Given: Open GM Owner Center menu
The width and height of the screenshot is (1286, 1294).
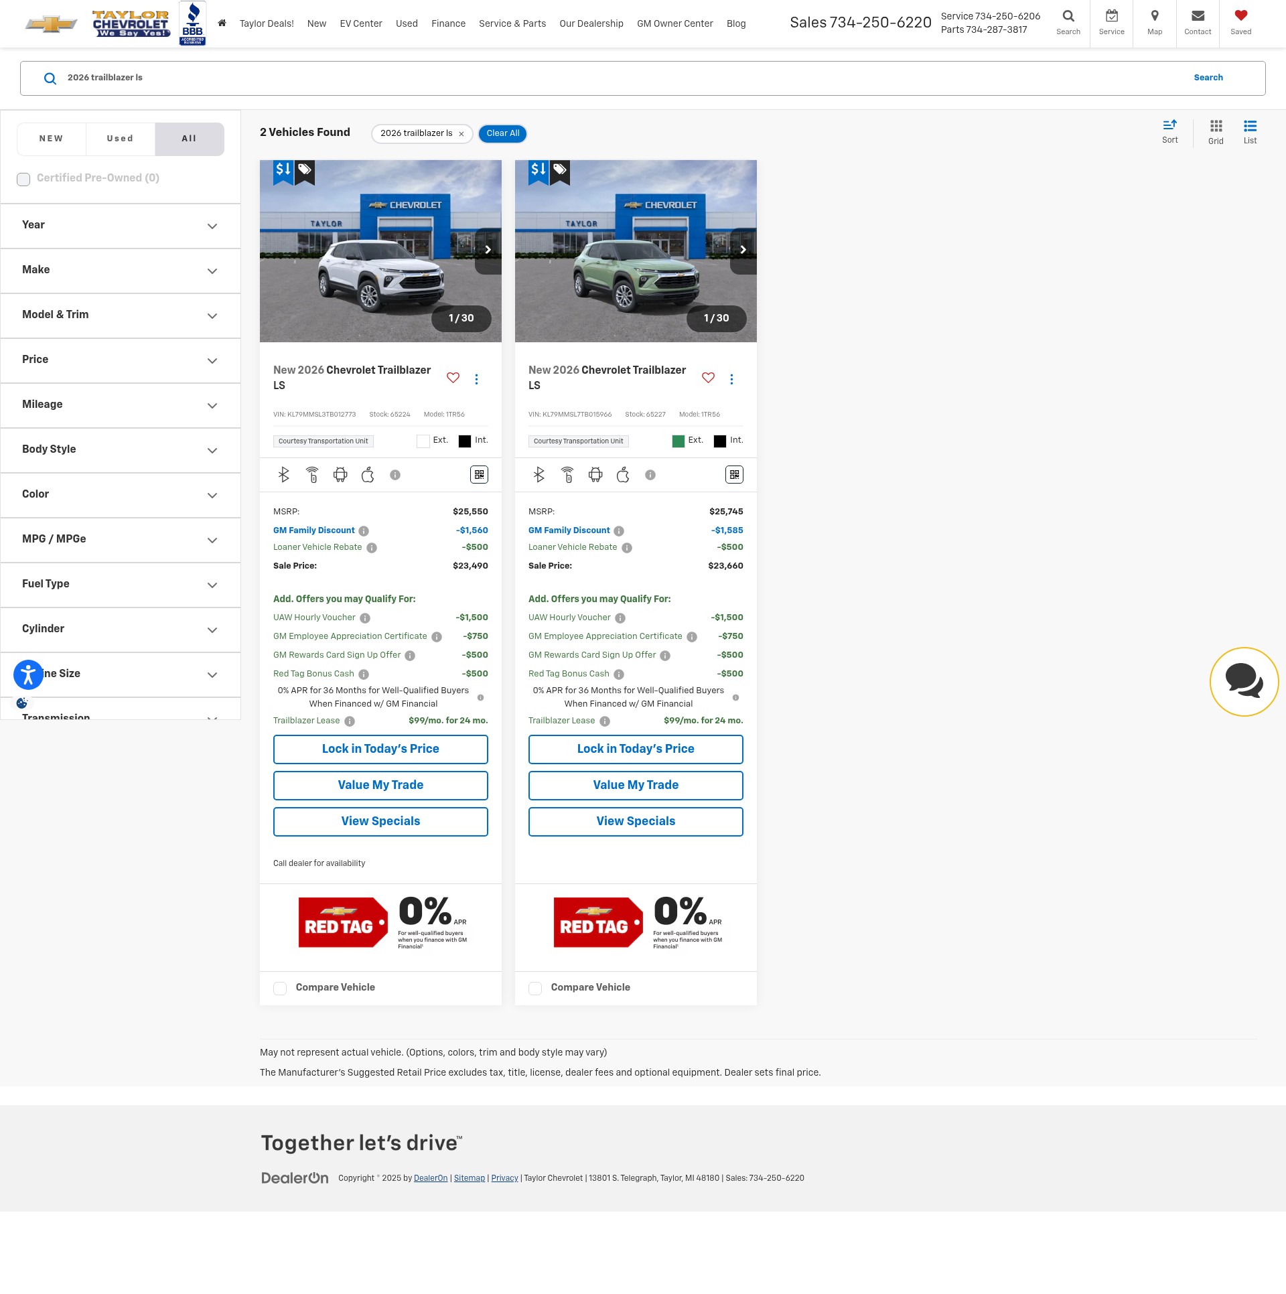Looking at the screenshot, I should point(674,23).
